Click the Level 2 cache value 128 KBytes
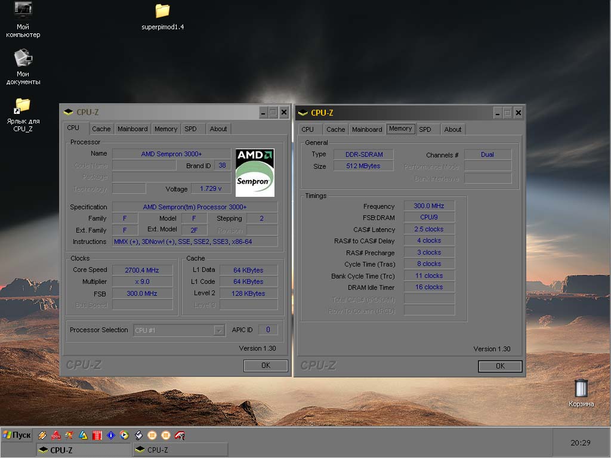The image size is (611, 458). 249,293
